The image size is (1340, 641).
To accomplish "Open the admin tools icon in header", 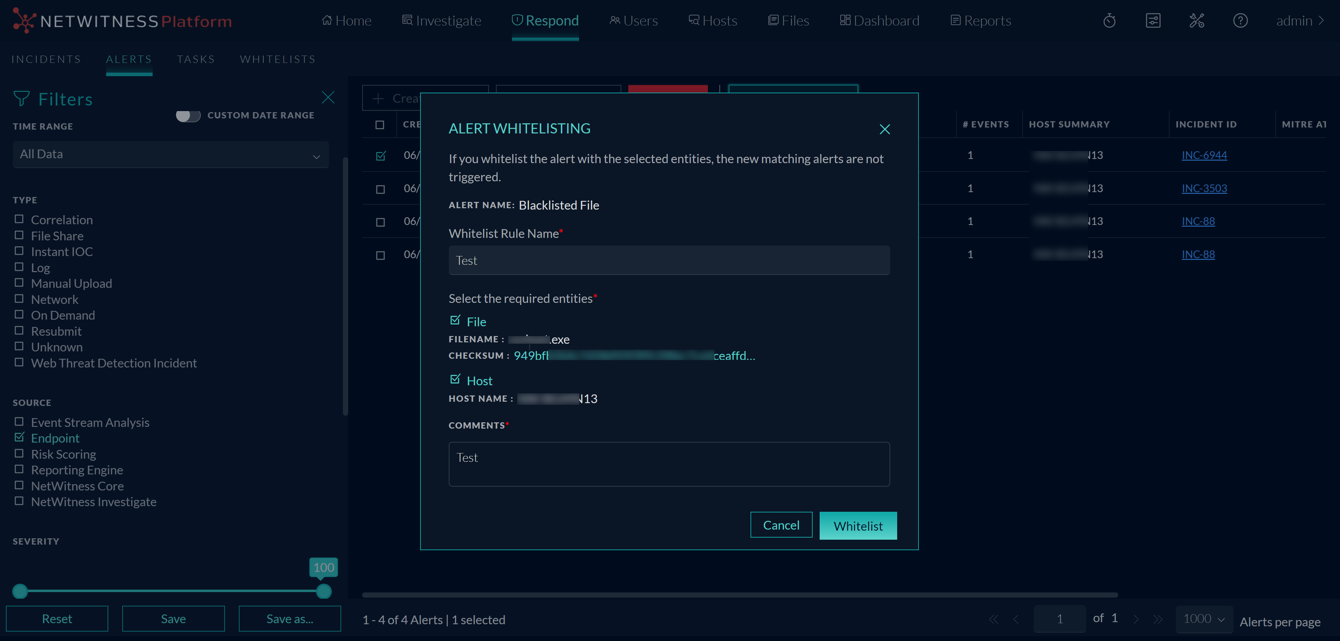I will click(1197, 20).
